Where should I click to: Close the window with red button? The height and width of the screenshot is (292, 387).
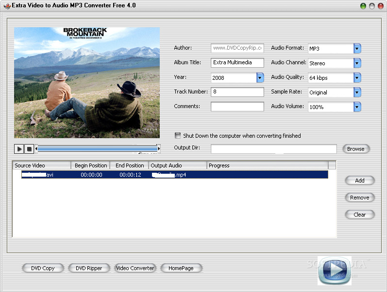(381, 6)
